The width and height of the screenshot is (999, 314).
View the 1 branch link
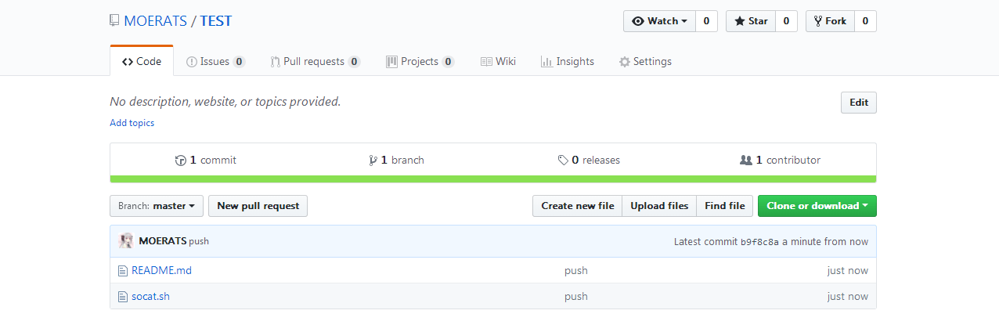[x=396, y=160]
